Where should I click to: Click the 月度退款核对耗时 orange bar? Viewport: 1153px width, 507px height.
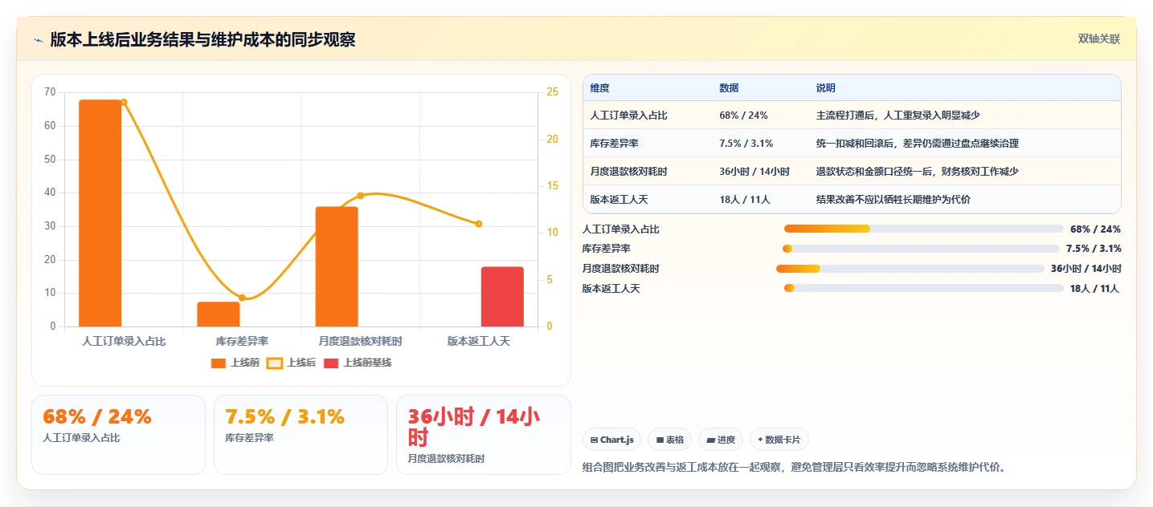(337, 266)
